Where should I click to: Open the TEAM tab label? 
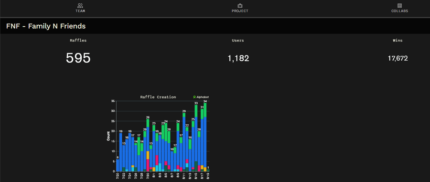pyautogui.click(x=80, y=11)
